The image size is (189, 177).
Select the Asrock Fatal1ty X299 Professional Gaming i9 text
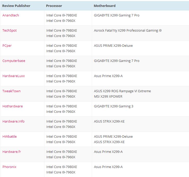click(128, 31)
